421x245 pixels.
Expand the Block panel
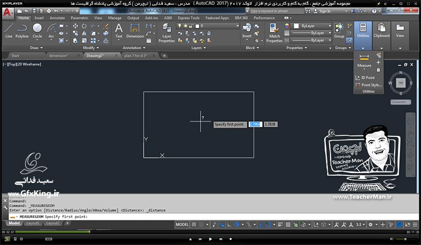[253, 48]
